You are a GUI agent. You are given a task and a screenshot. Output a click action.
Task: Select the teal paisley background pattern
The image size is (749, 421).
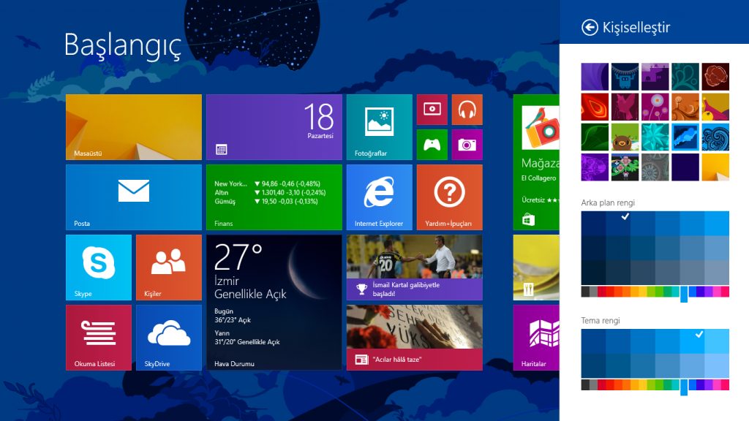tap(685, 77)
